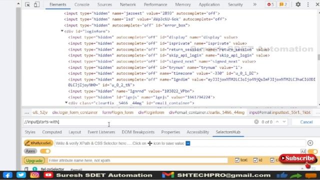Viewport: 320px width, 180px height.
Task: Open the Security tab
Action: 235,4
